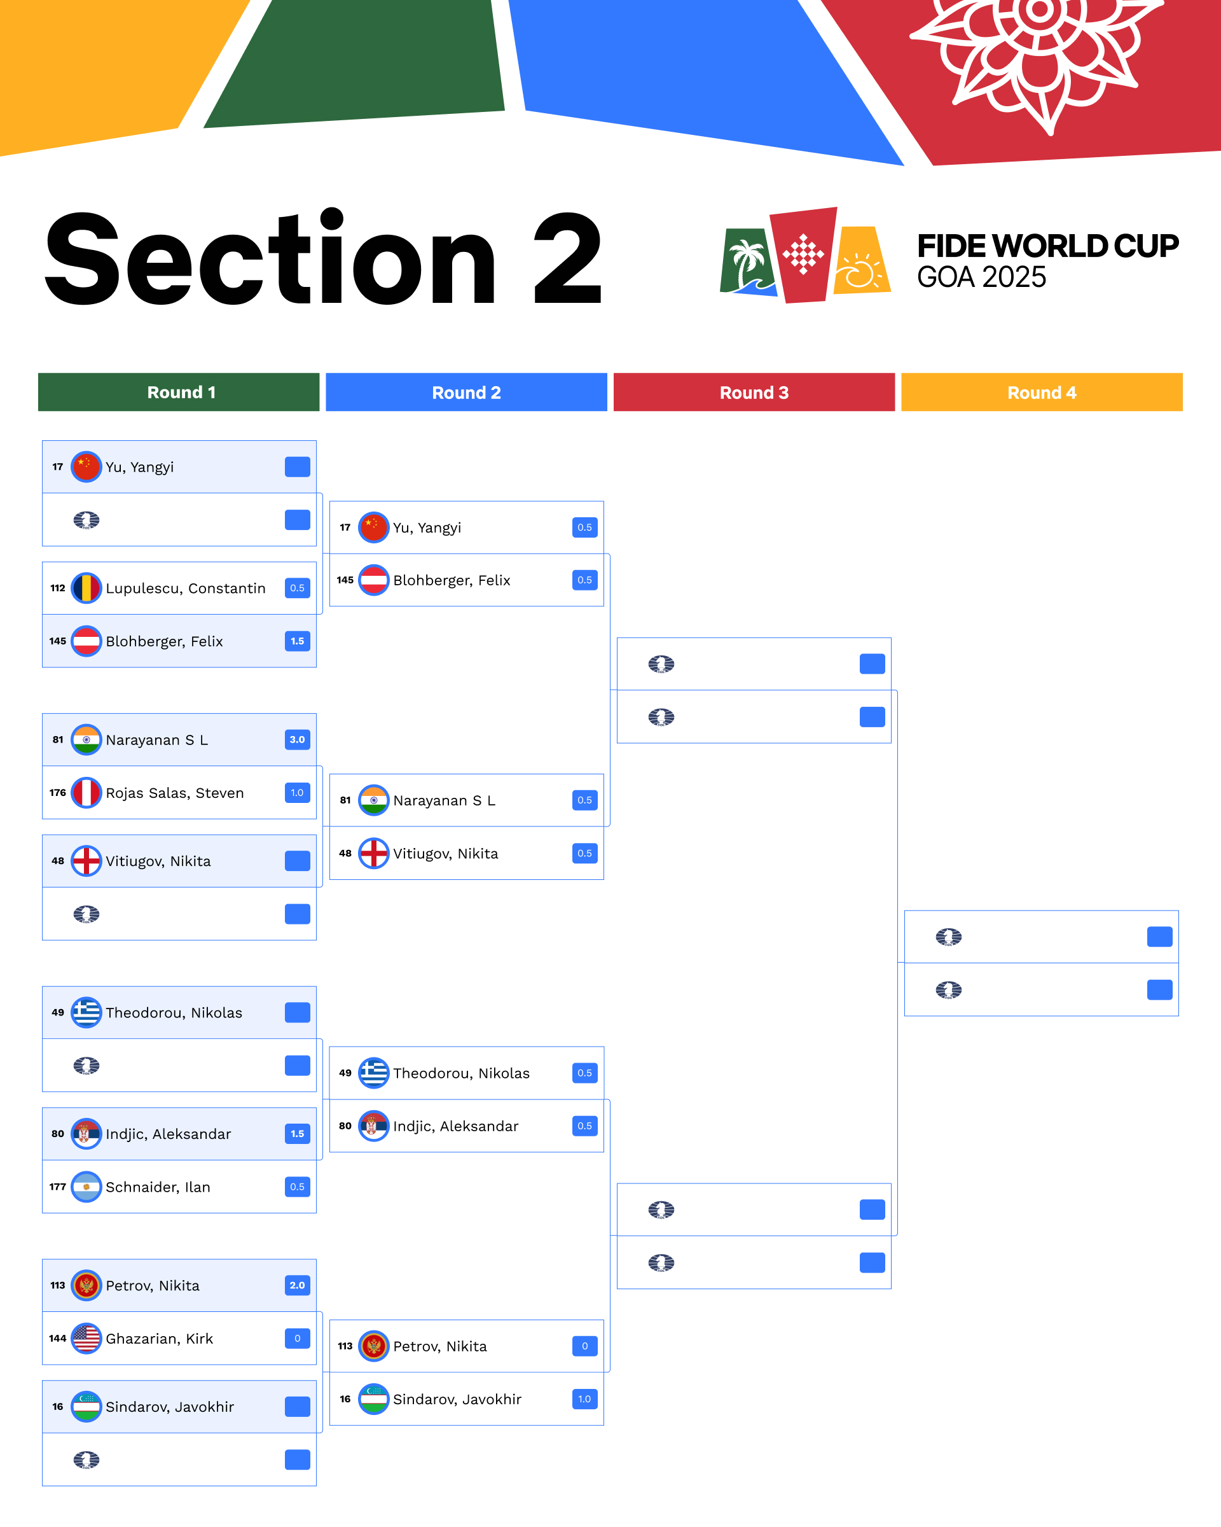
Task: Click Greece flag beside Theodorou in Round 1
Action: coord(86,1013)
